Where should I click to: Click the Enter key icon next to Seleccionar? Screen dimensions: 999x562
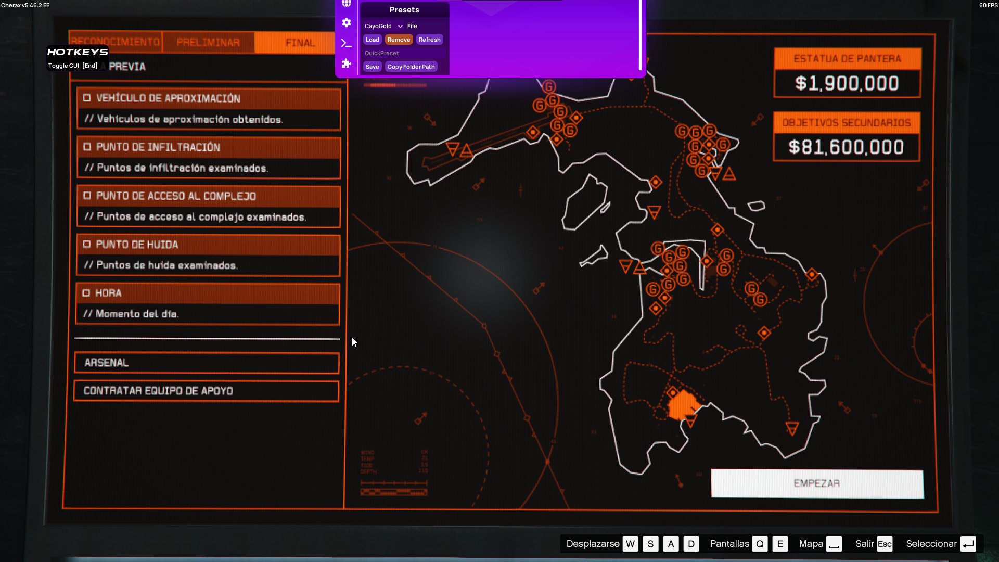pyautogui.click(x=968, y=544)
